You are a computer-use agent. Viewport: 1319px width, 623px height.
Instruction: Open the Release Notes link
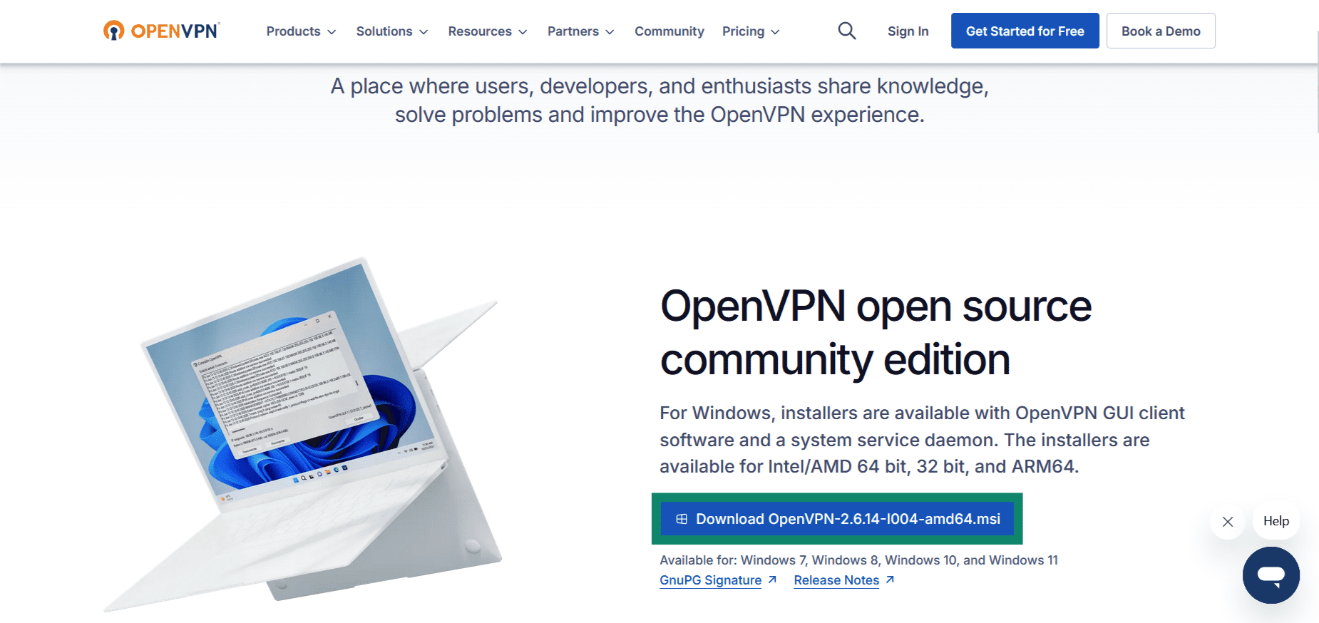click(844, 580)
